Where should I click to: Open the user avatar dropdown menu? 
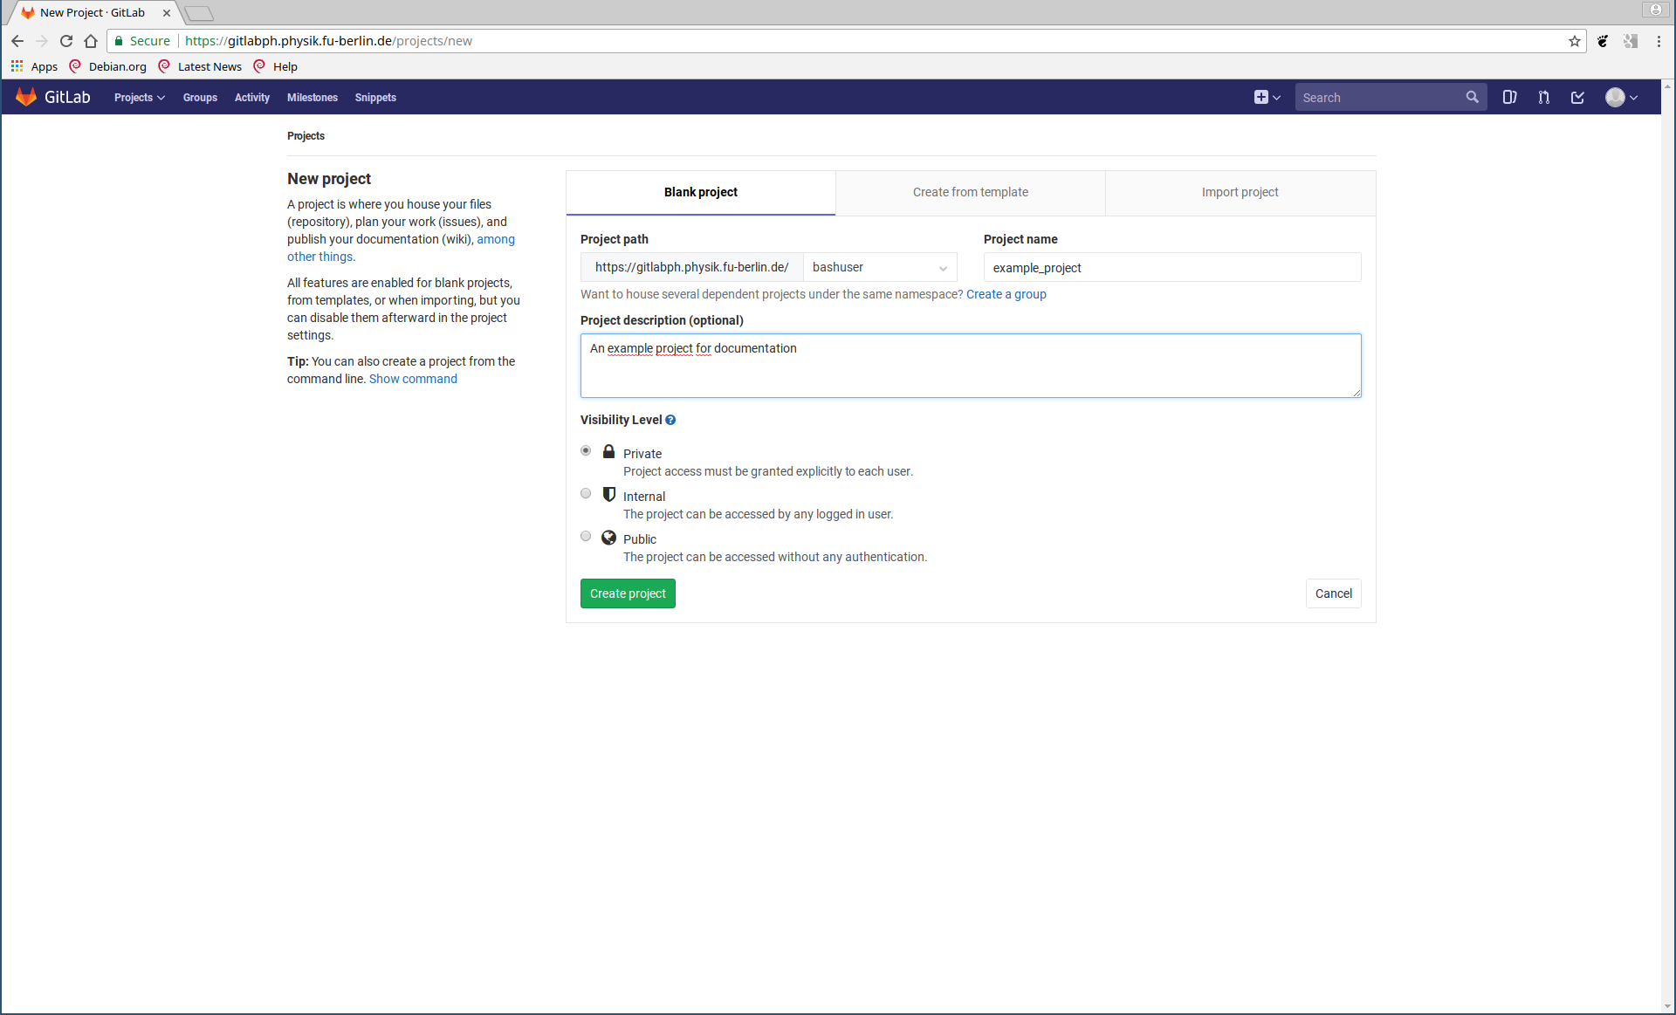1621,98
